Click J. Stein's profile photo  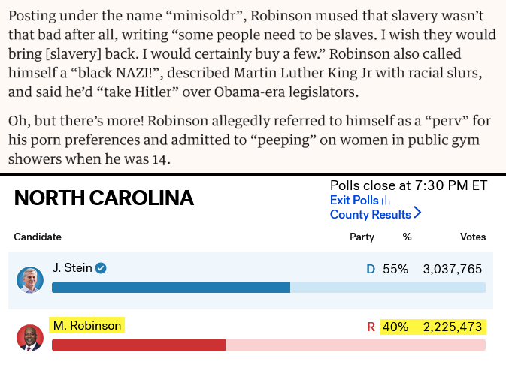tap(30, 279)
